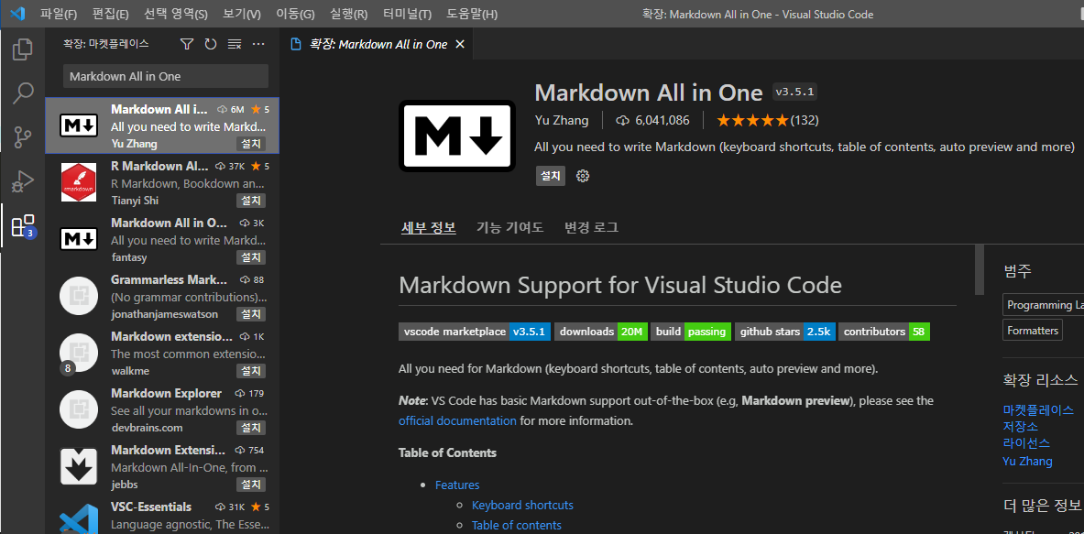Image resolution: width=1084 pixels, height=534 pixels.
Task: Click the VSC-Essentials extension icon
Action: tap(79, 518)
